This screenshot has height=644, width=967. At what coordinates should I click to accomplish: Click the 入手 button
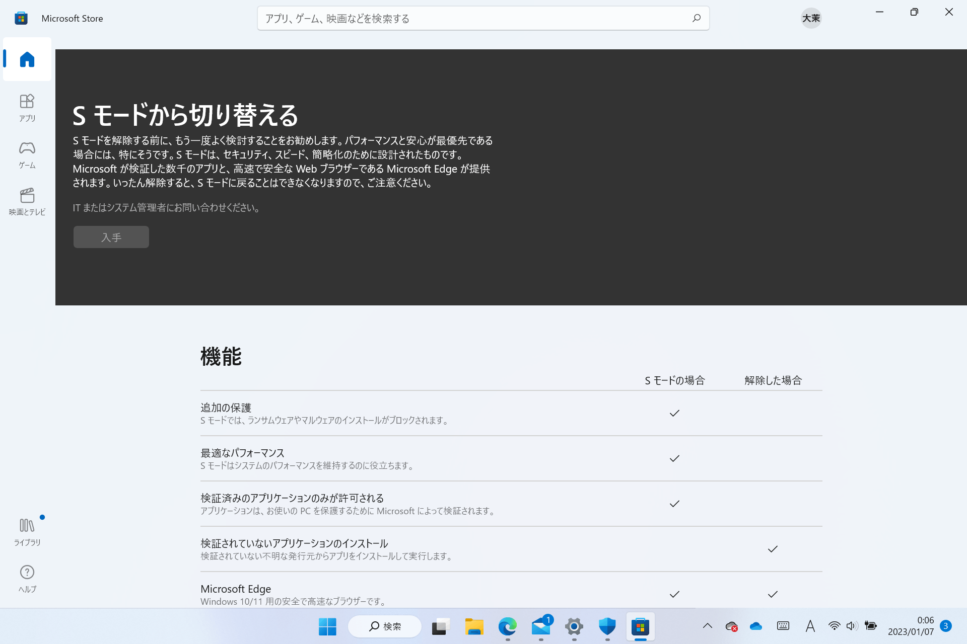pos(111,237)
